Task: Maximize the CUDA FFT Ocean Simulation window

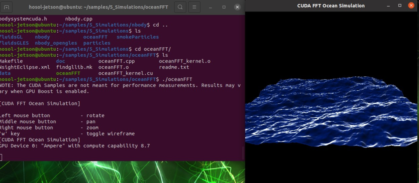Action: pyautogui.click(x=400, y=6)
